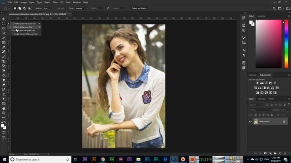Select the History Brush tool
Image resolution: width=291 pixels, height=163 pixels.
pos(4,66)
